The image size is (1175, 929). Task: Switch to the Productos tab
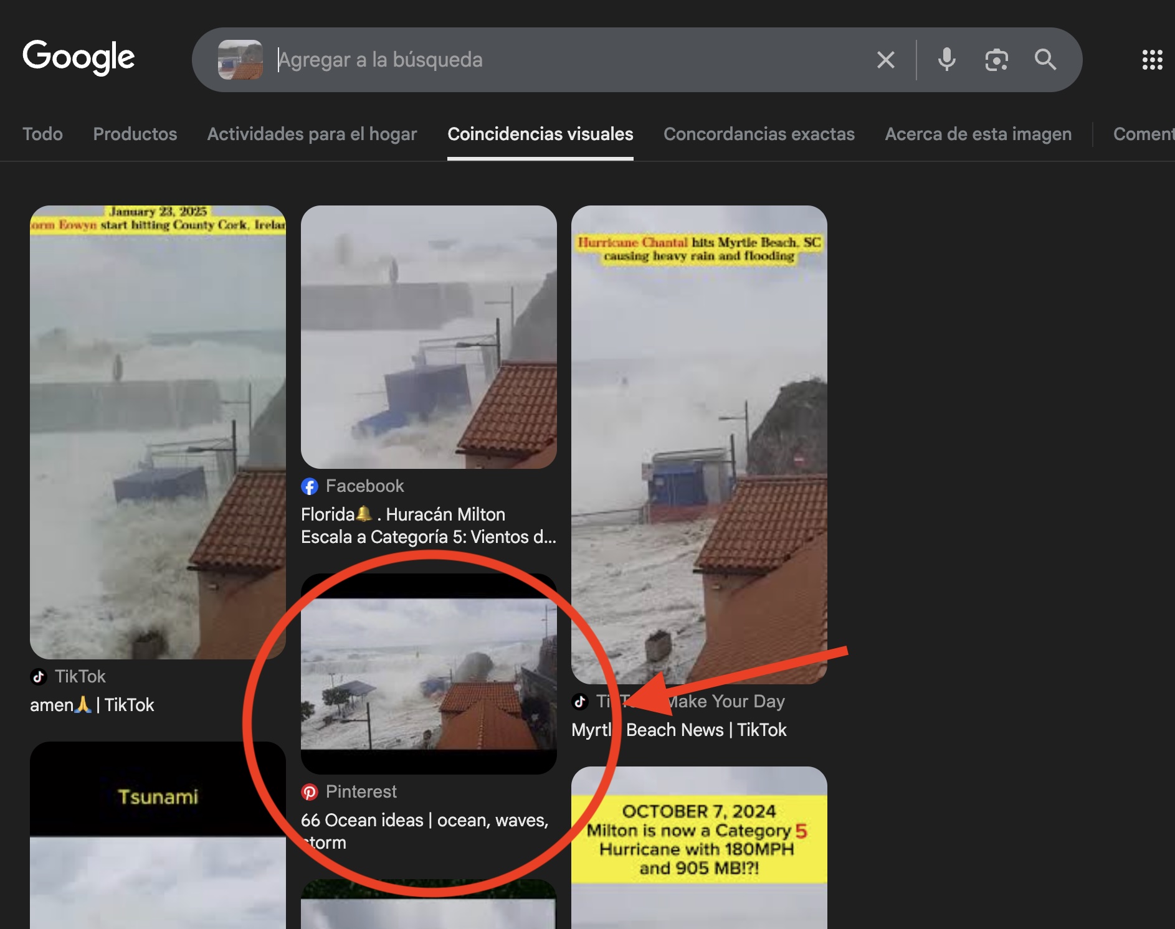[x=135, y=134]
